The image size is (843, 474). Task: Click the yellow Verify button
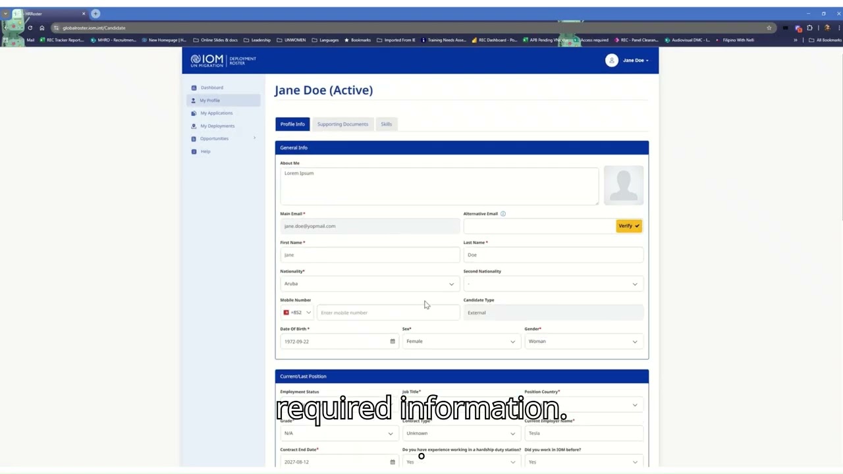tap(629, 226)
